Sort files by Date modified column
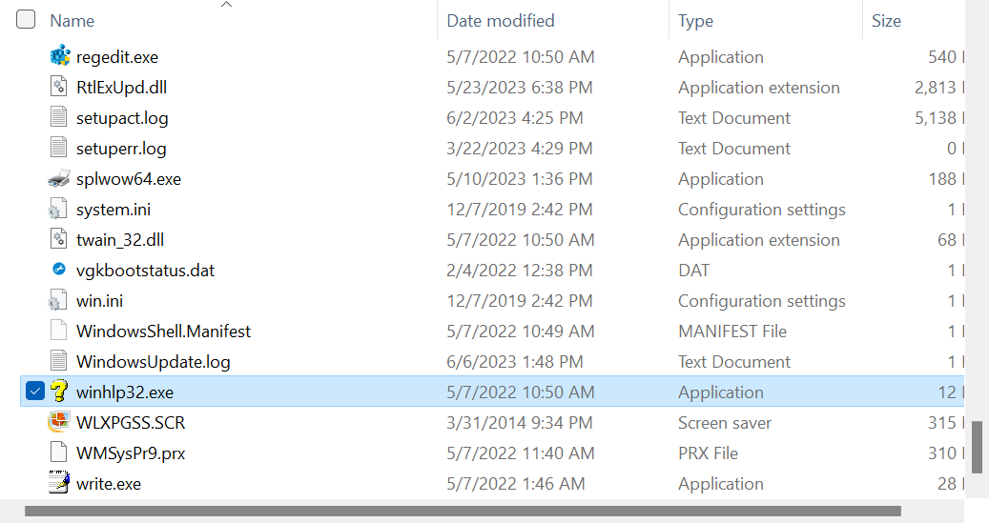This screenshot has height=523, width=989. (501, 21)
